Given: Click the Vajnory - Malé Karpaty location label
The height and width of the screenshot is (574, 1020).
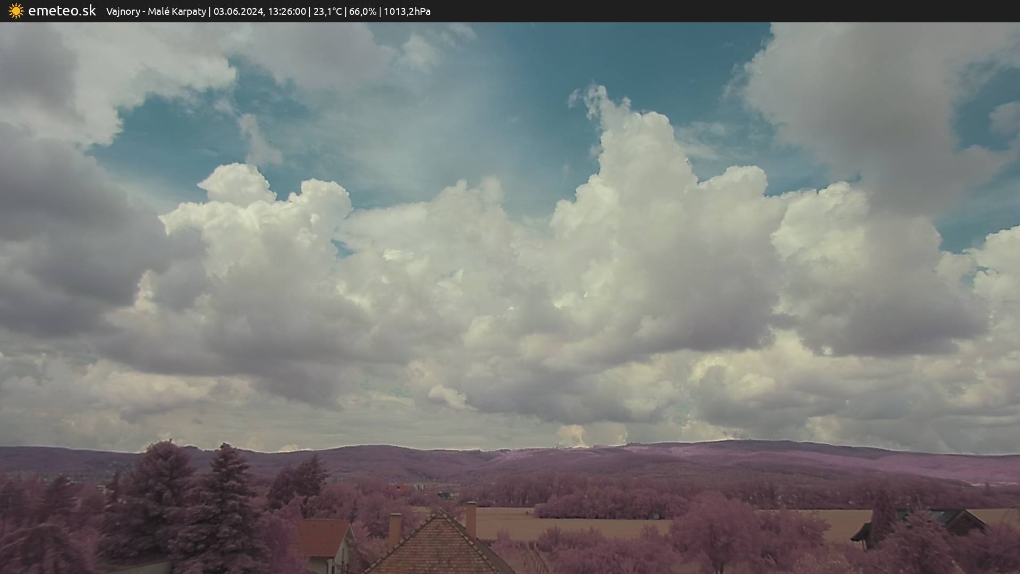Looking at the screenshot, I should click(156, 12).
